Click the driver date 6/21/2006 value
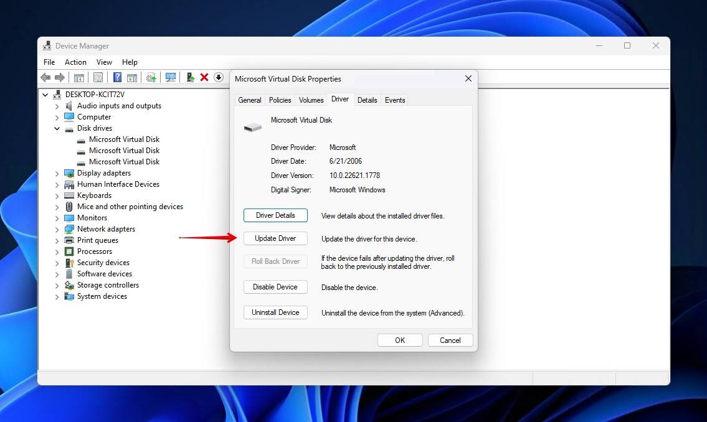 (x=345, y=161)
